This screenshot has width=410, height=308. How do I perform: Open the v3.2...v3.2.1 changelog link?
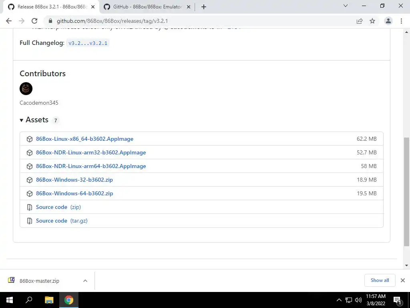[x=88, y=43]
